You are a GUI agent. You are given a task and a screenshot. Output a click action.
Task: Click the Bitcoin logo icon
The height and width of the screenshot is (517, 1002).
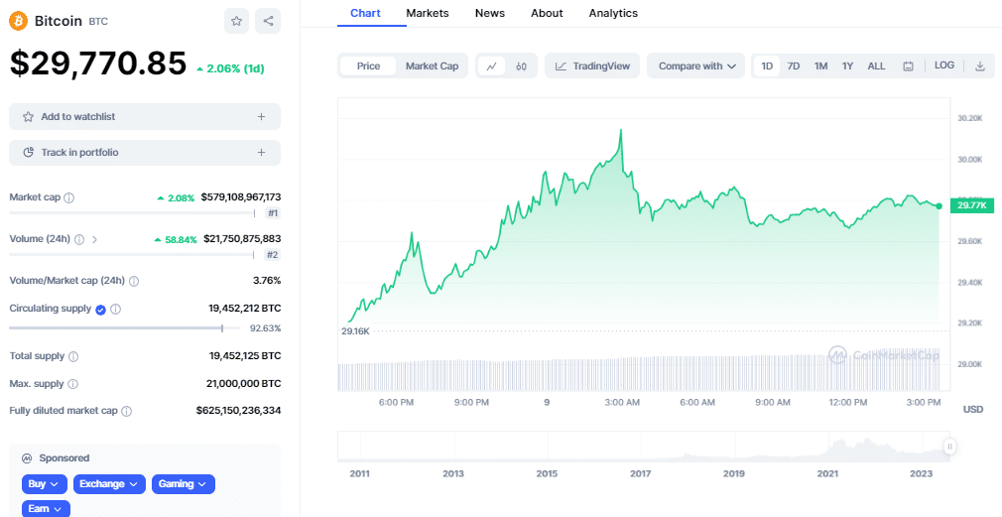(x=19, y=21)
